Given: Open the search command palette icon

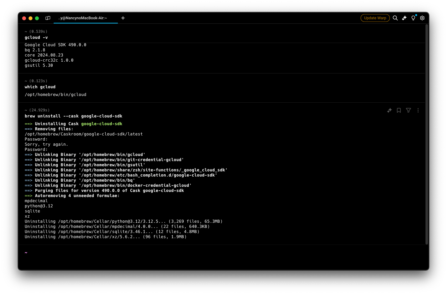Looking at the screenshot, I should click(395, 18).
